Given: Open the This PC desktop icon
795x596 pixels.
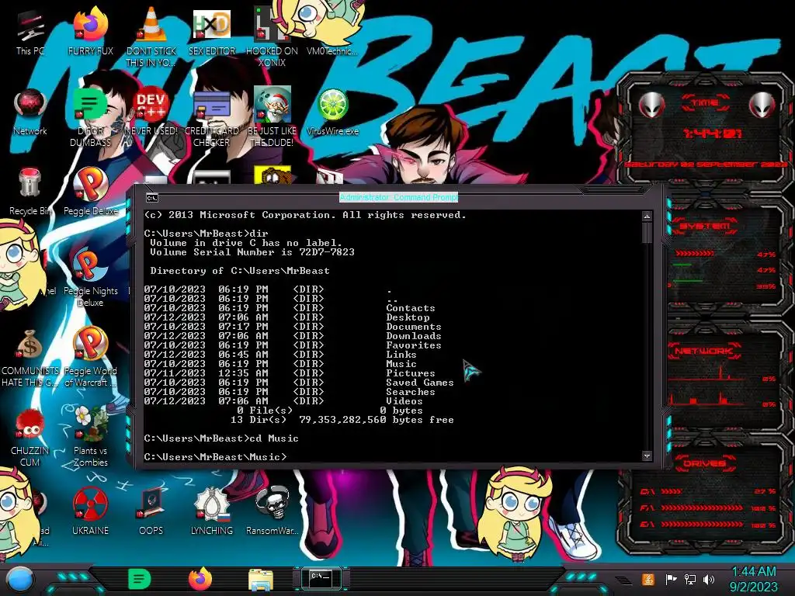Looking at the screenshot, I should (x=30, y=32).
